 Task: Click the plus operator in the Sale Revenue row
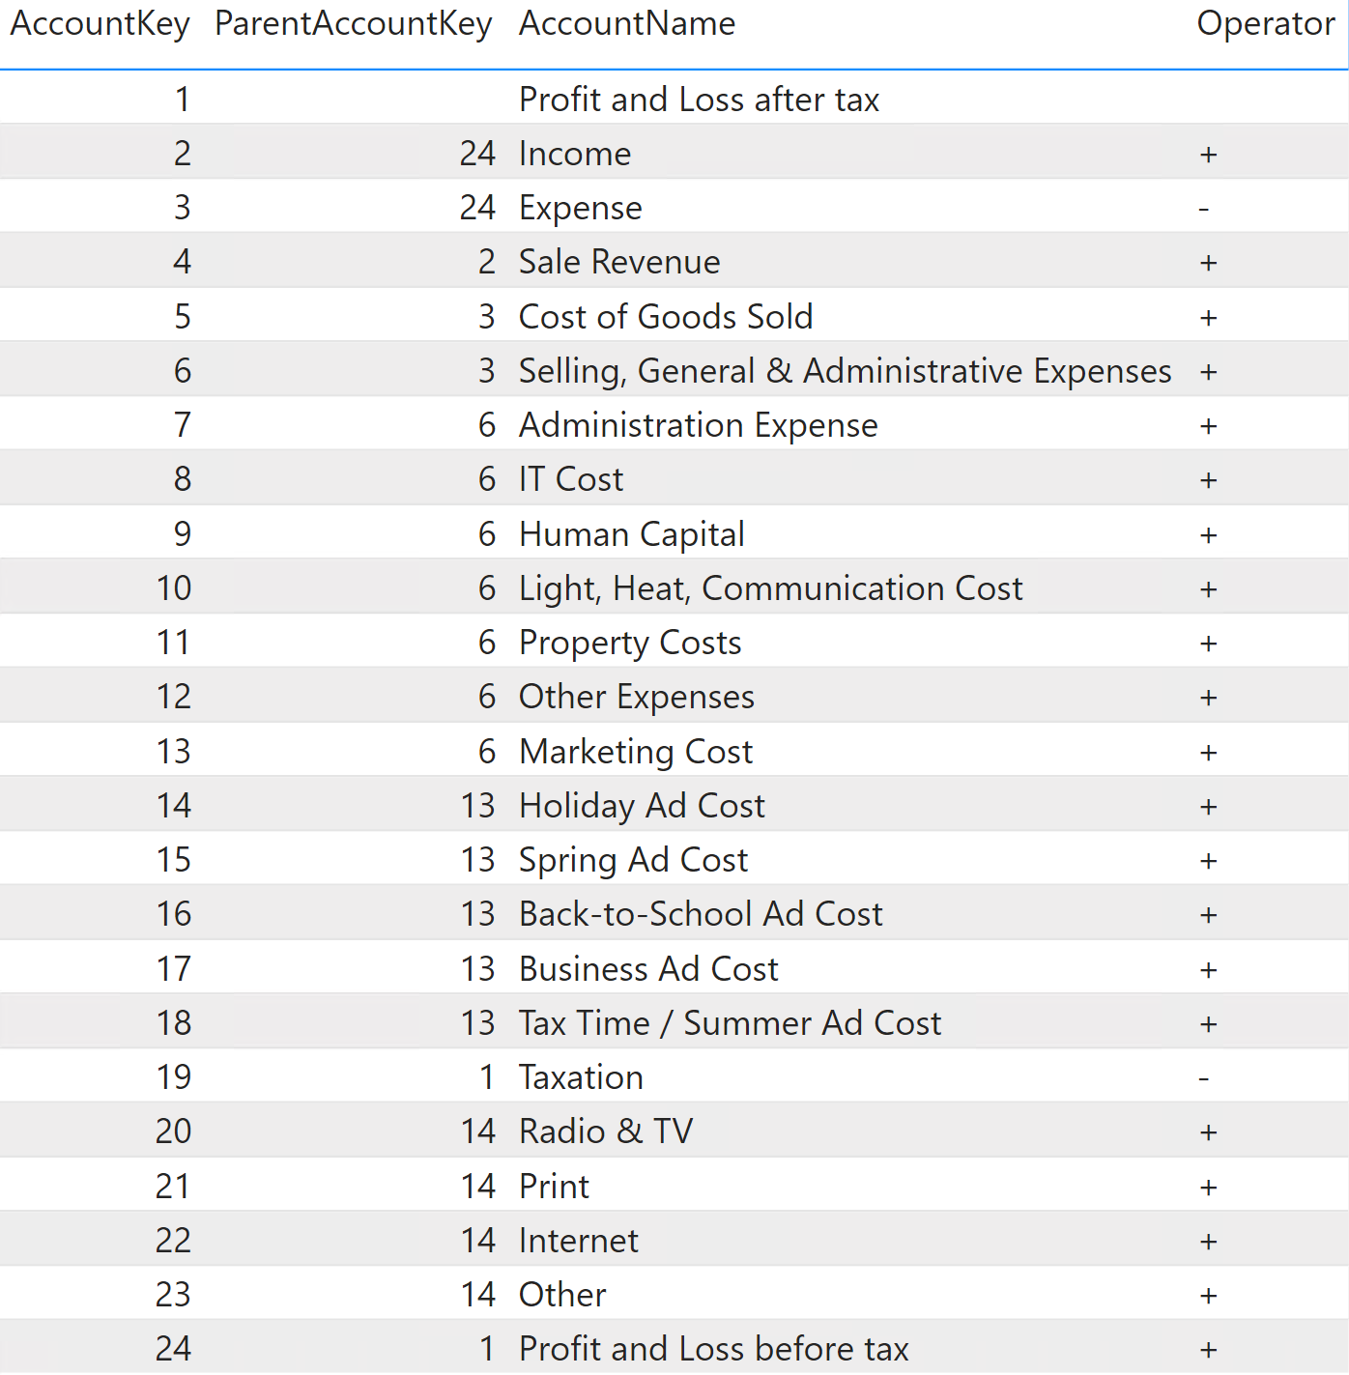1208,263
